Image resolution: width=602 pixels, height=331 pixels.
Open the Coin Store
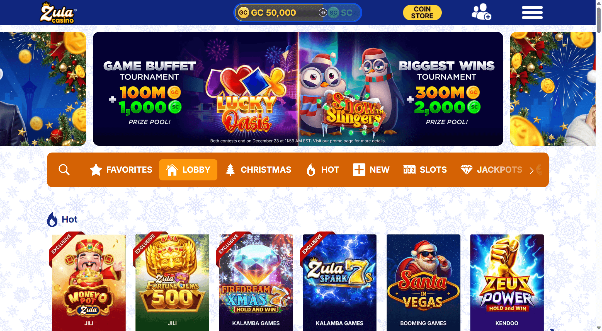pos(422,13)
